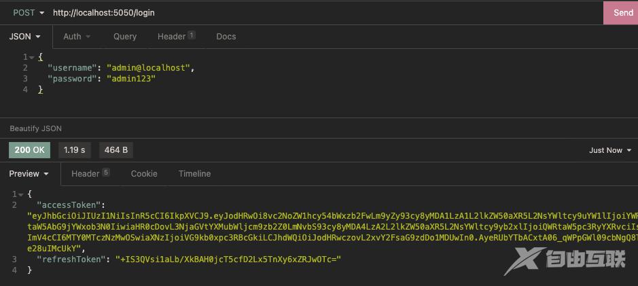Click the Beautify JSON button

36,128
